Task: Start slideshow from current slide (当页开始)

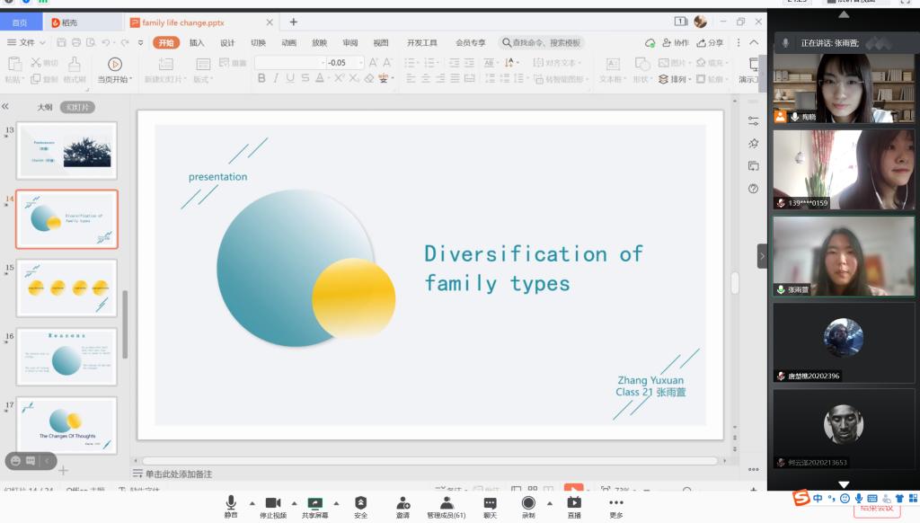Action: pos(114,70)
